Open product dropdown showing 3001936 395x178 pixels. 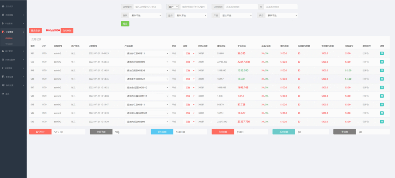[x=147, y=70]
